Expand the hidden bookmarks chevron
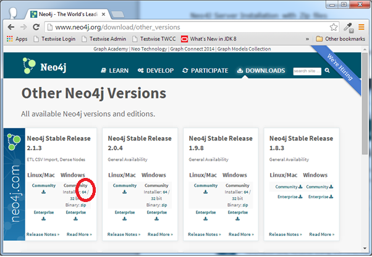 click(307, 39)
